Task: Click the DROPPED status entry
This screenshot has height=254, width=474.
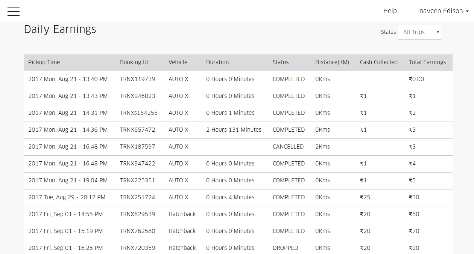Action: pyautogui.click(x=285, y=248)
